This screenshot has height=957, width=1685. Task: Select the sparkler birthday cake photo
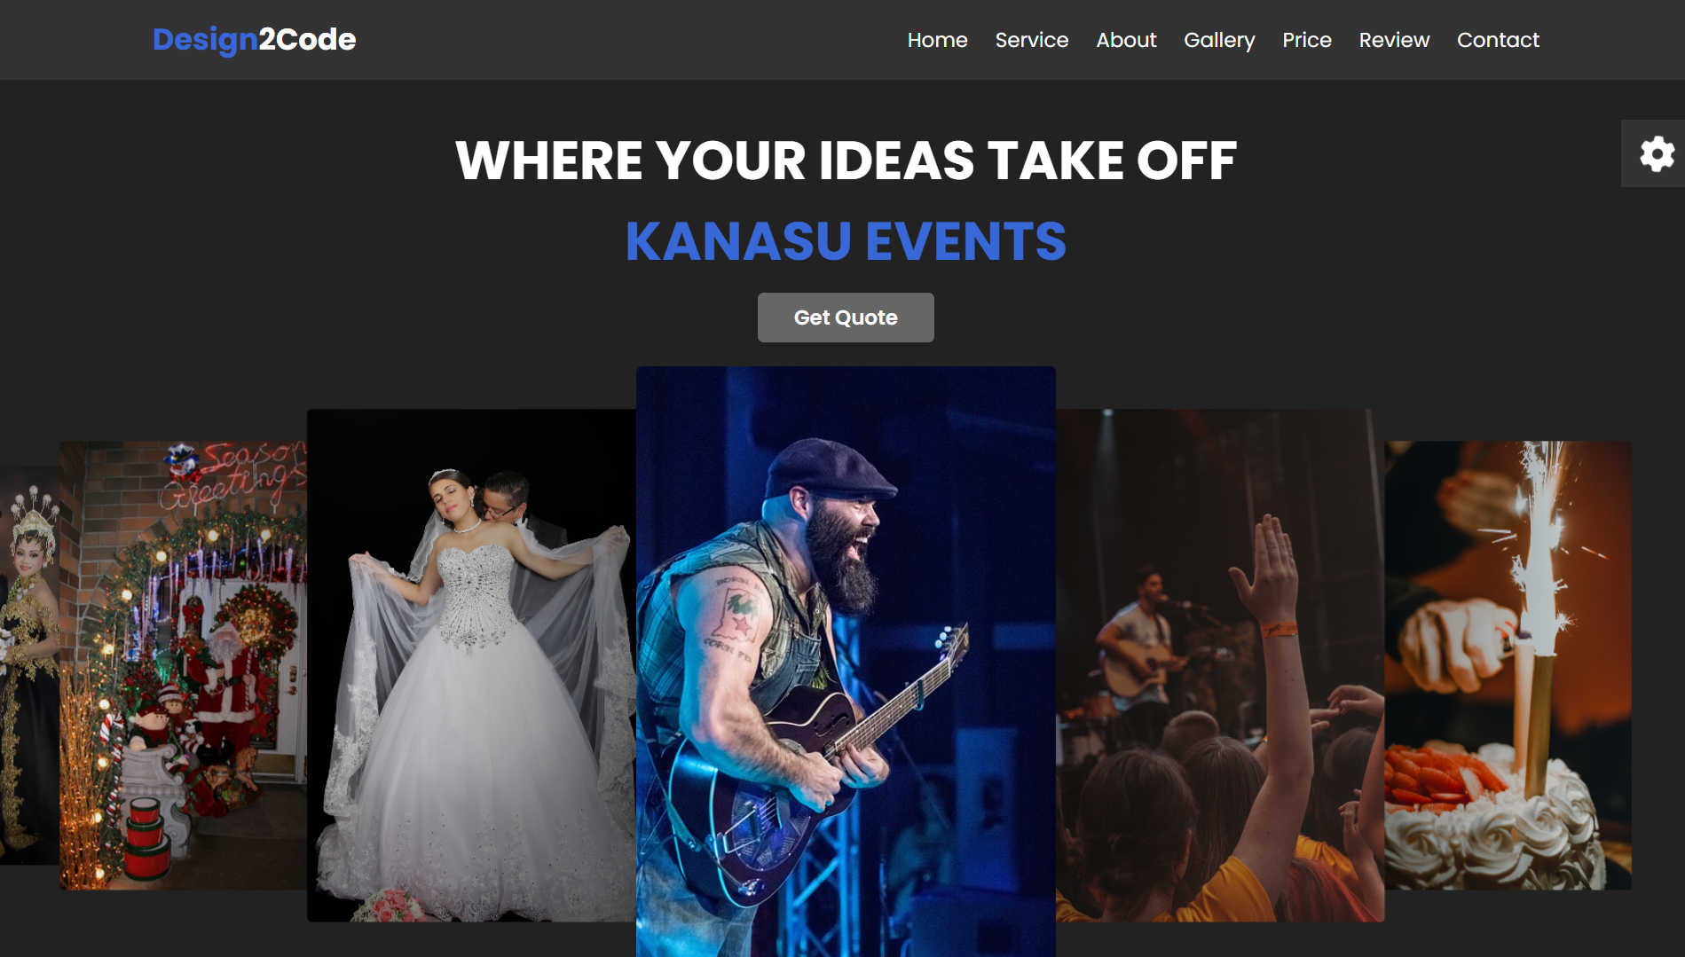1508,665
